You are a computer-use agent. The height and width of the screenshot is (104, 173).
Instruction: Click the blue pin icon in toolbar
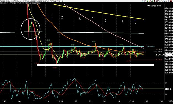pyautogui.click(x=164, y=1)
